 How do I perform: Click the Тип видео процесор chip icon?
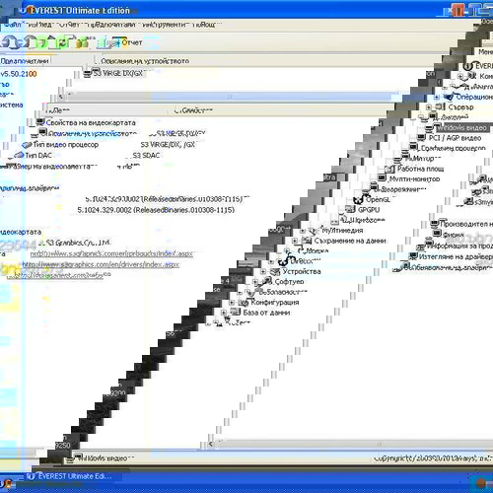27,145
